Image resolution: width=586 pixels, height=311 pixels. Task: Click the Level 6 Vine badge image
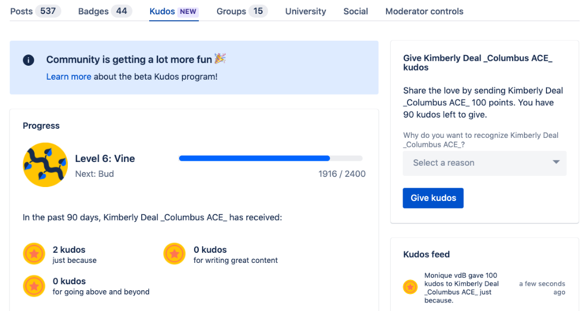pyautogui.click(x=45, y=165)
